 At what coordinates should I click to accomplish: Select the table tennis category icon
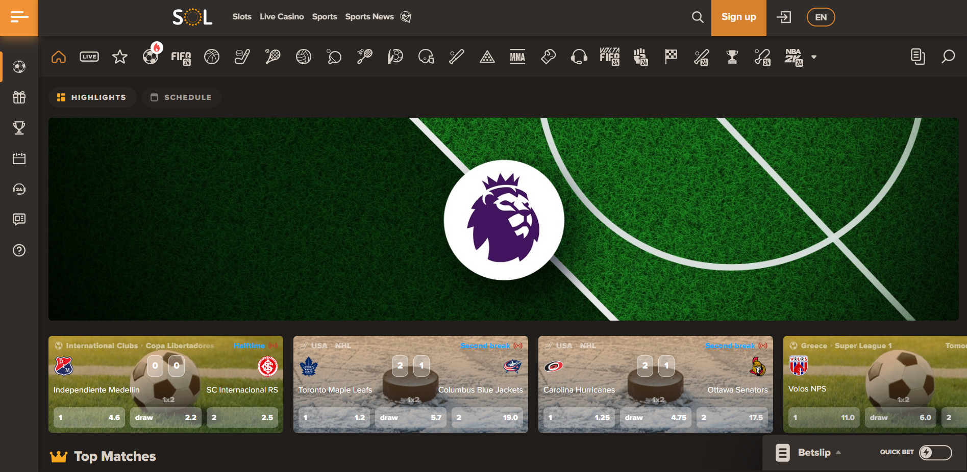pyautogui.click(x=334, y=57)
